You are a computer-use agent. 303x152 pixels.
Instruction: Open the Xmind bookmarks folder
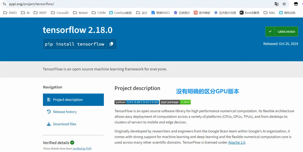80,13
